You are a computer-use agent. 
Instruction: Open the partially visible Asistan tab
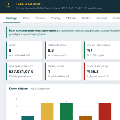[x=116, y=18]
